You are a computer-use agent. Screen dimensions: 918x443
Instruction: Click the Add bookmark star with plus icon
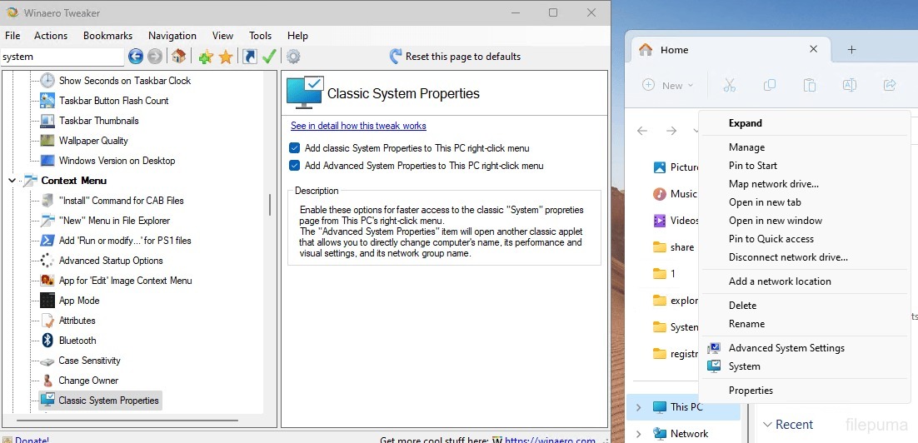point(206,57)
